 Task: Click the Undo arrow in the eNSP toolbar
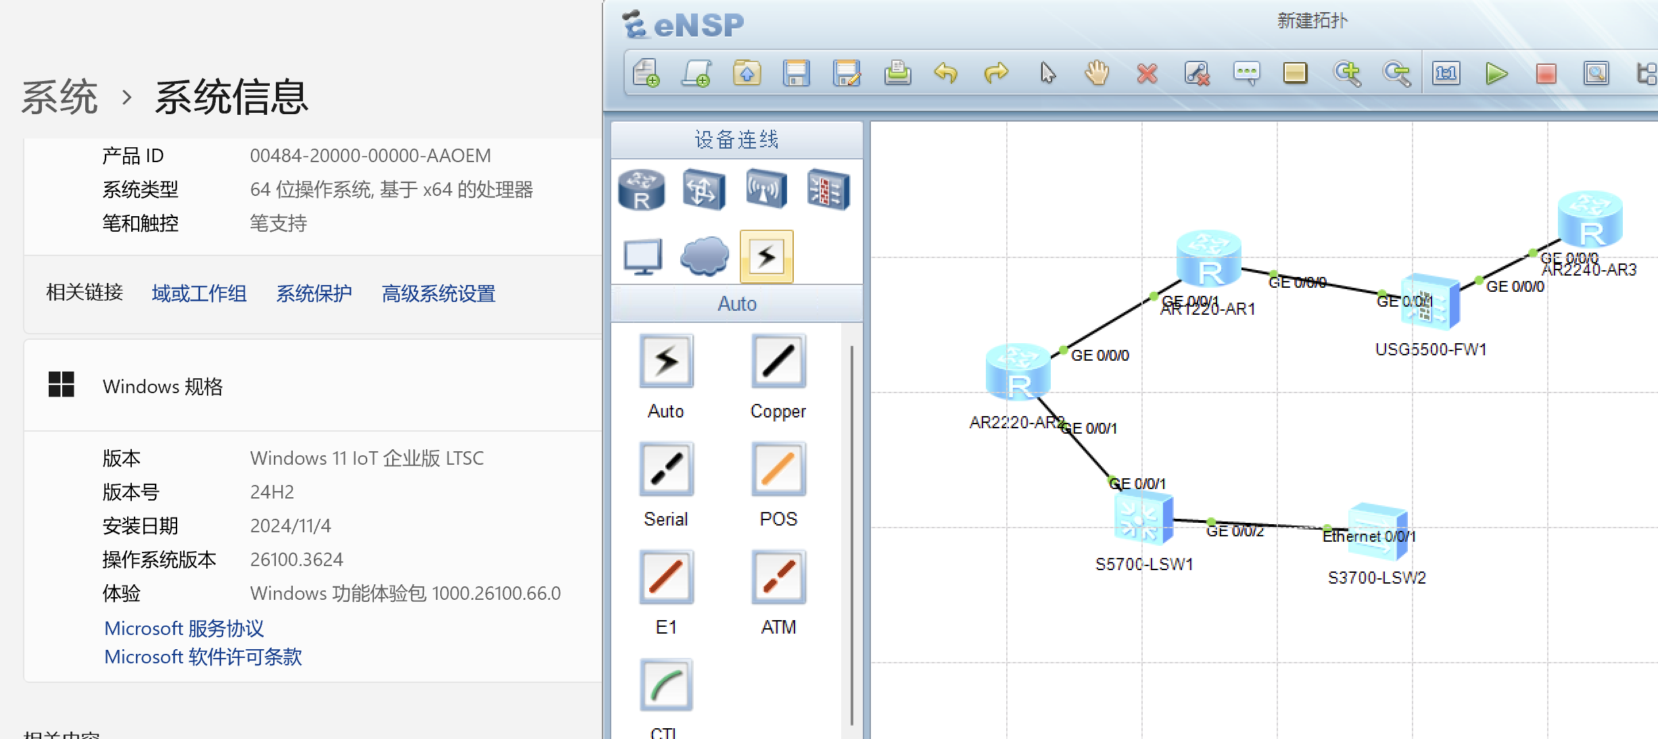(946, 73)
